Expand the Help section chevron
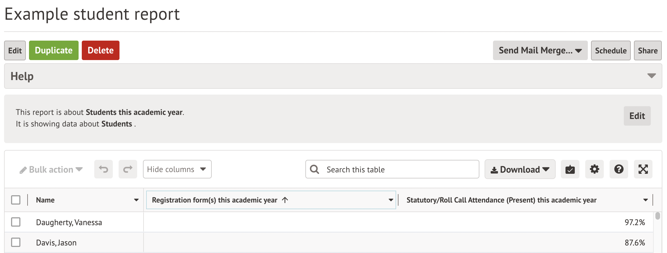667x253 pixels. point(651,76)
